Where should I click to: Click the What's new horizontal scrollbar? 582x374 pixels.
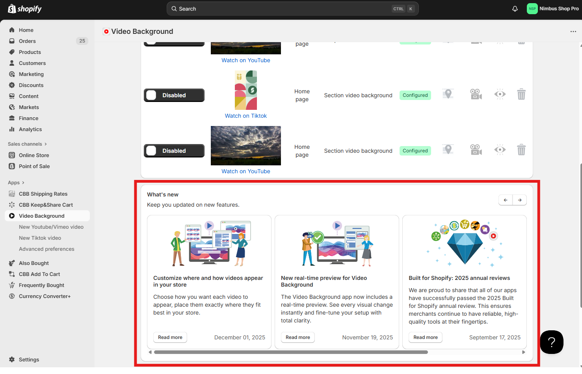coord(291,352)
